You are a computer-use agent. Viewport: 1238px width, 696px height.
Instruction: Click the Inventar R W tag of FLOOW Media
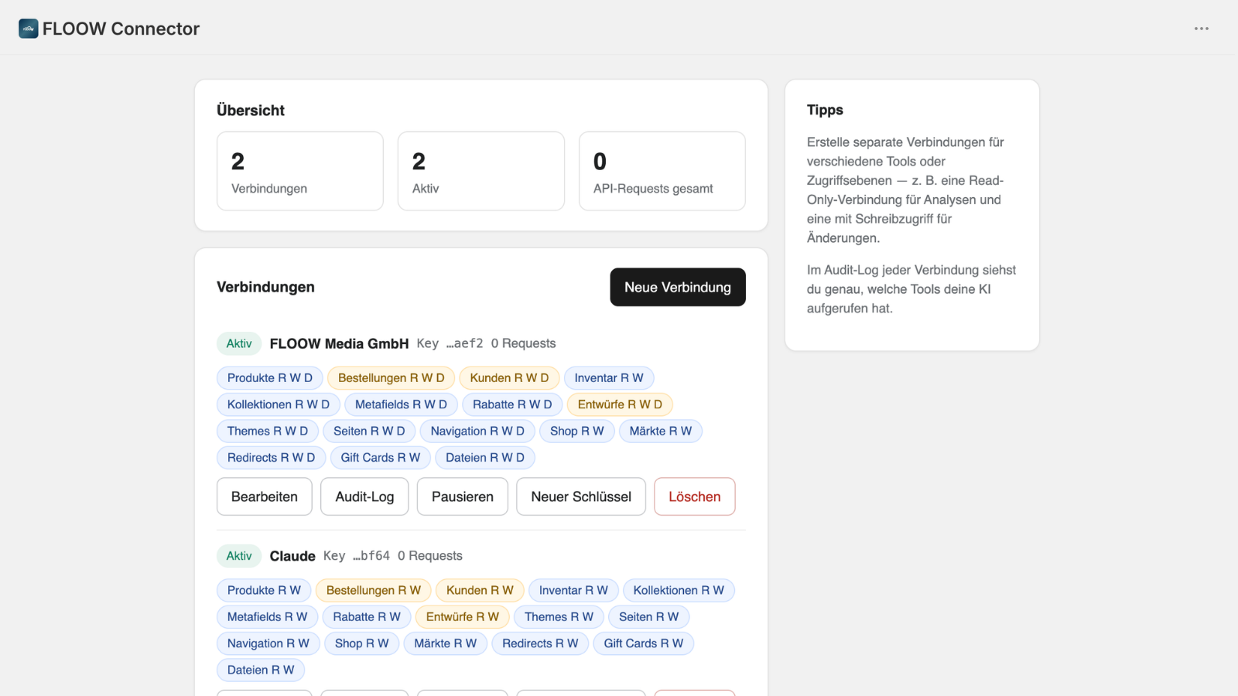[609, 378]
